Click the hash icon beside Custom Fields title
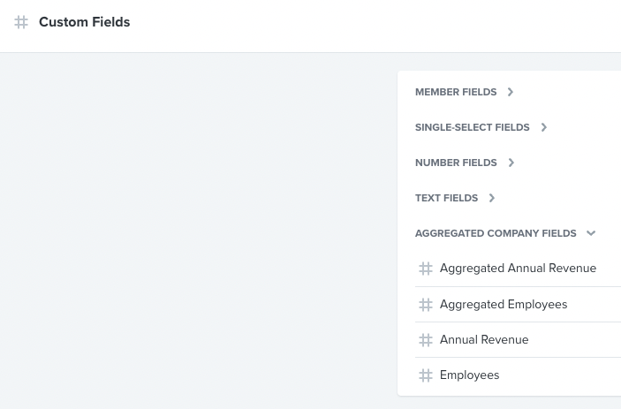The image size is (621, 409). coord(21,22)
